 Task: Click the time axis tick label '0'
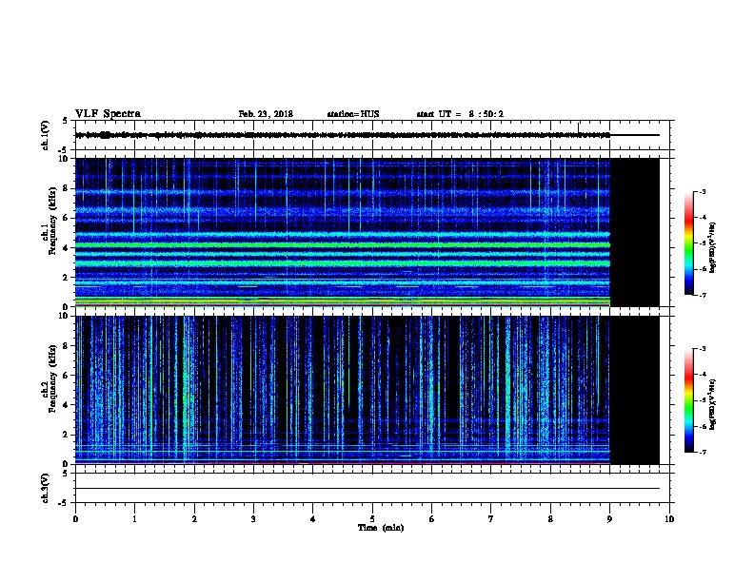click(75, 518)
